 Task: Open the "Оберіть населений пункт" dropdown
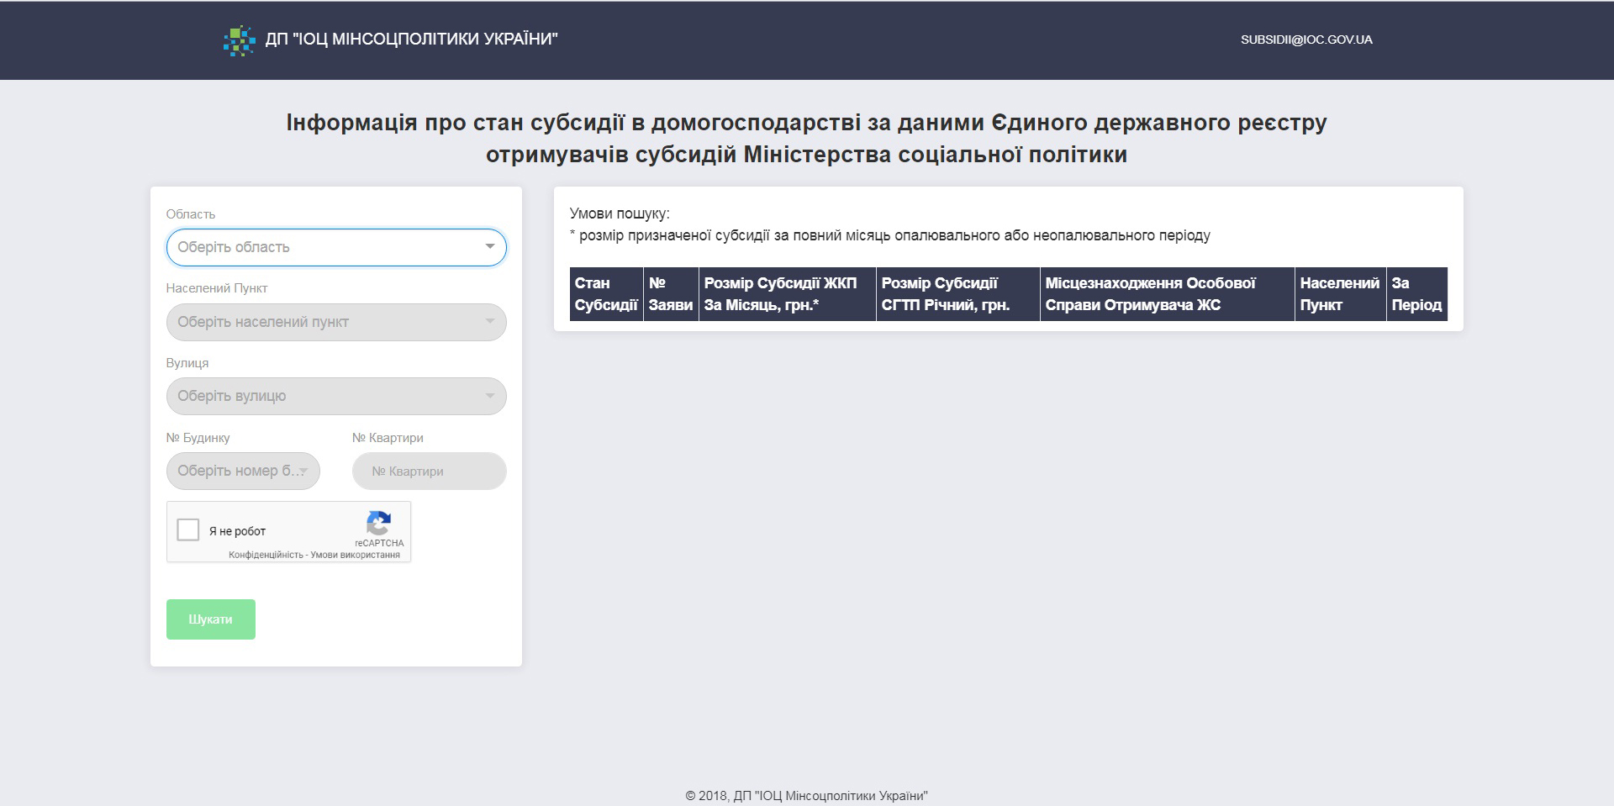[336, 322]
